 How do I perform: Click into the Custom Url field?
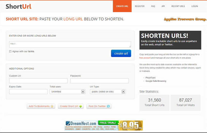[38, 81]
